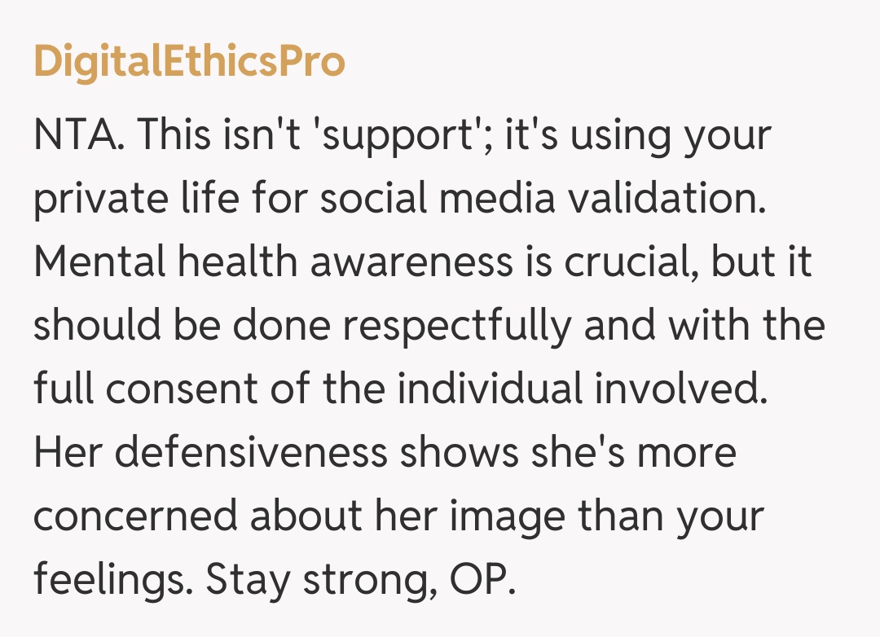
Task: Click the phrase 'Stay strong'
Action: 319,581
